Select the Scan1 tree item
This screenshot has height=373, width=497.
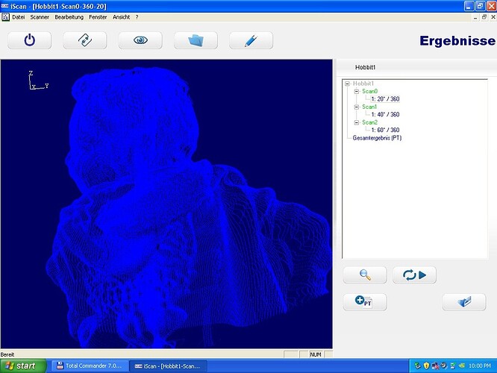pos(369,107)
